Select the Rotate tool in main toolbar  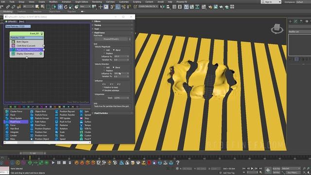click(66, 7)
